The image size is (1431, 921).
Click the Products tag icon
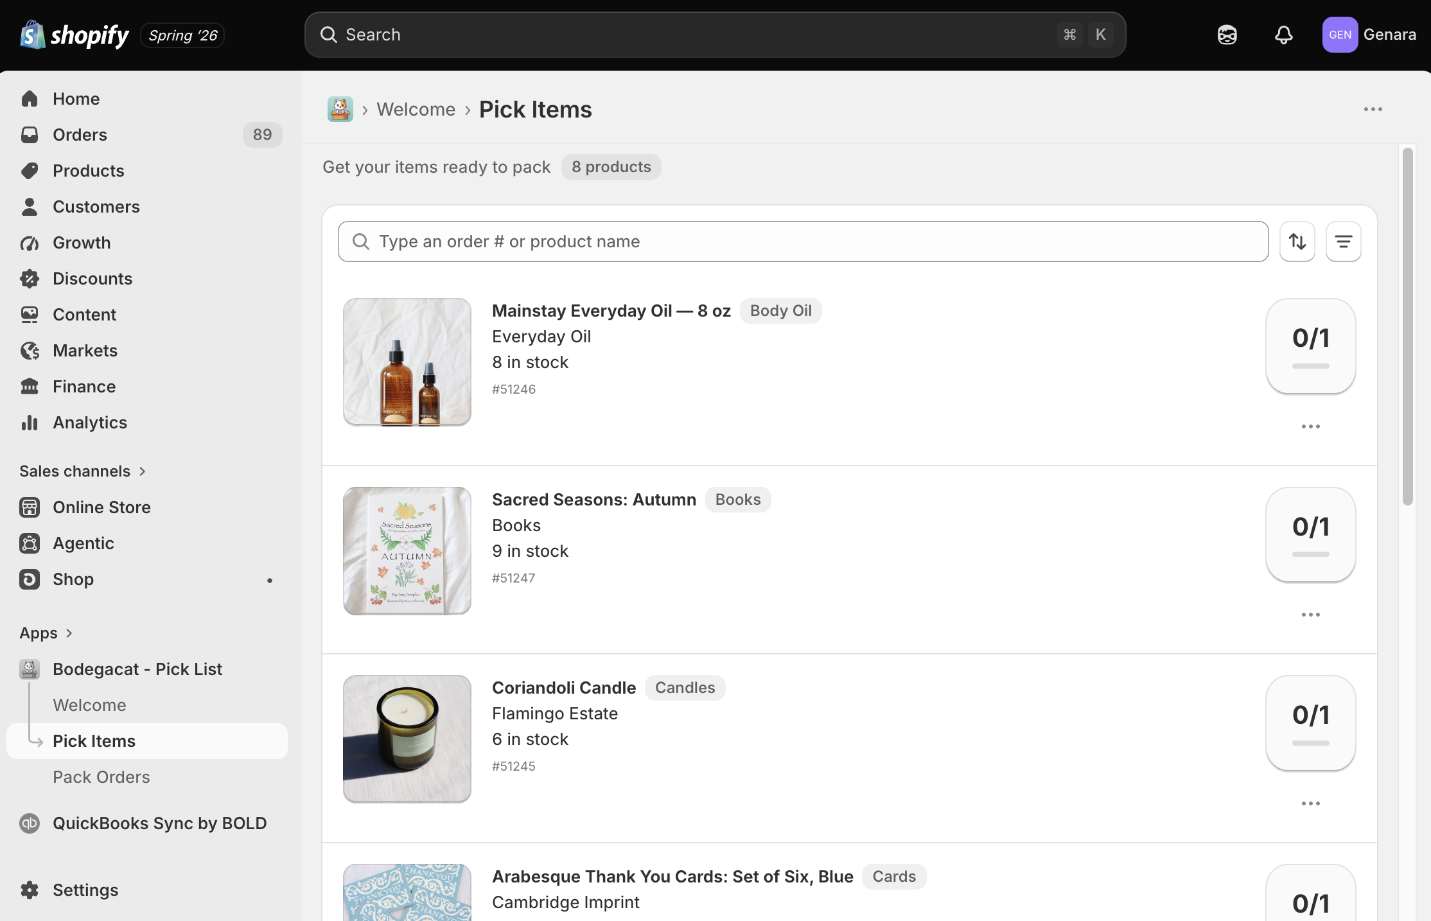point(30,171)
